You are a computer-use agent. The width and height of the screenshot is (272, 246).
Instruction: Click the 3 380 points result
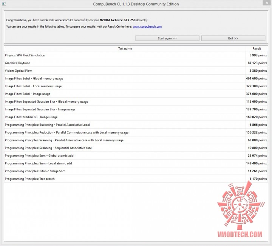pos(258,71)
